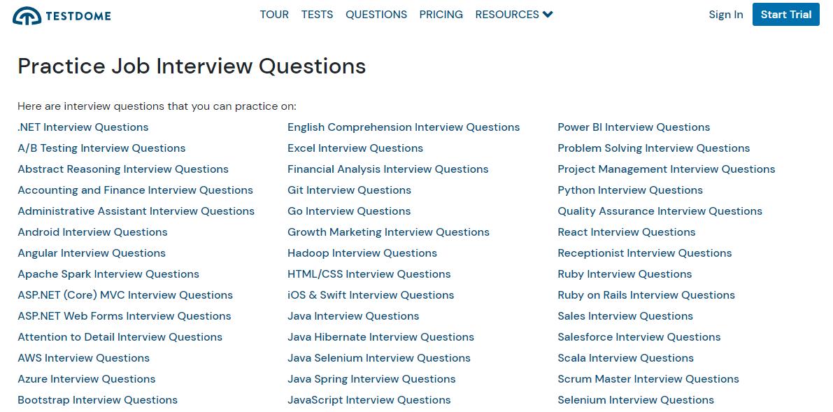The width and height of the screenshot is (833, 412).
Task: Open Accounting and Finance Interview Questions
Action: click(x=136, y=190)
